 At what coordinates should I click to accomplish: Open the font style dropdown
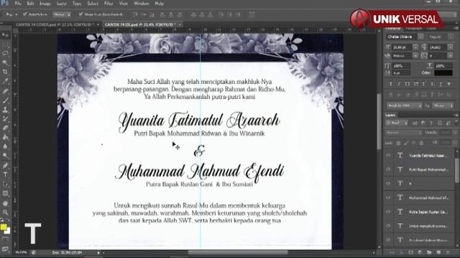coord(451,37)
